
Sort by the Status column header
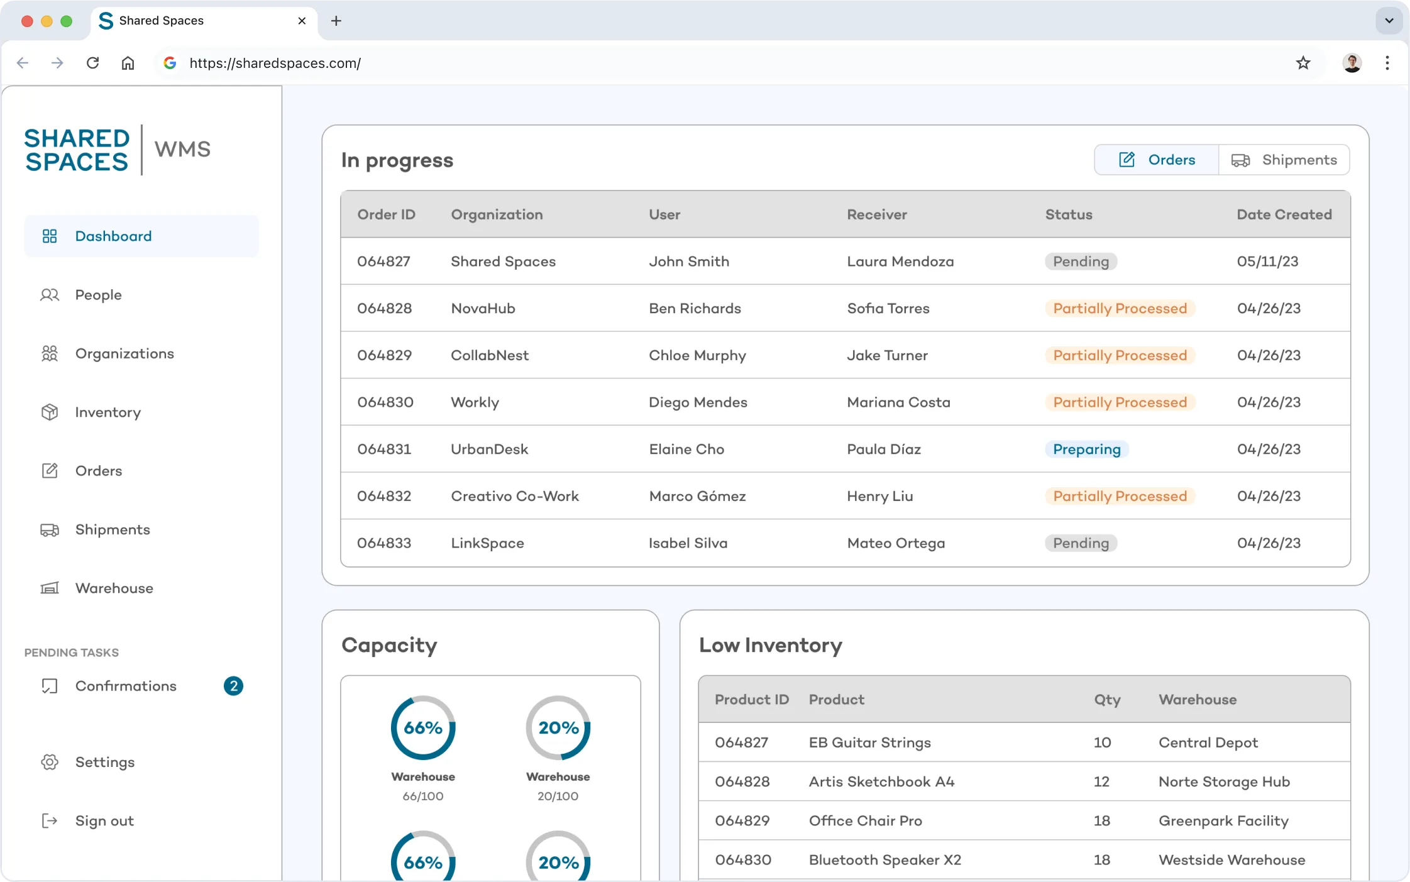(x=1069, y=214)
